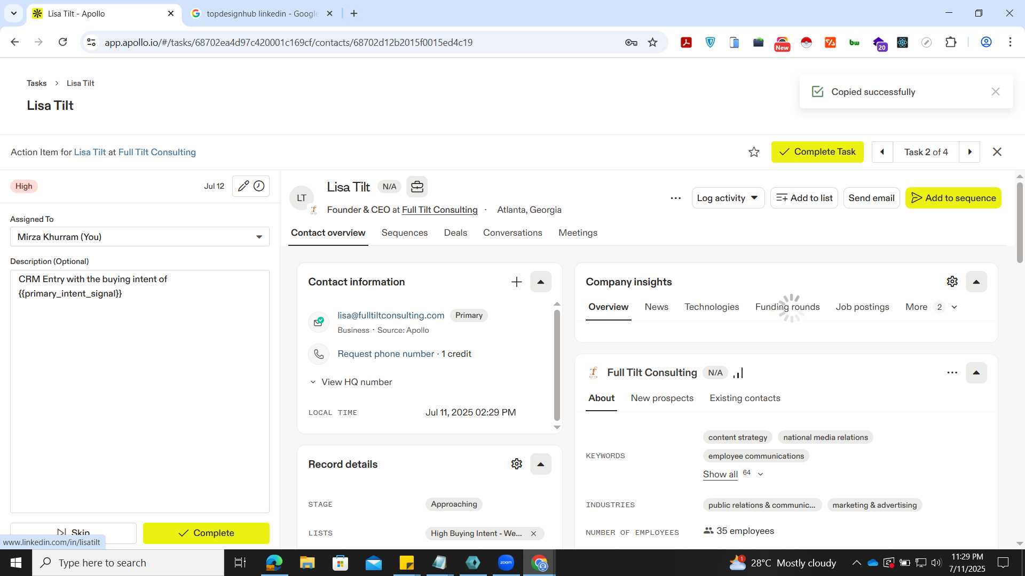This screenshot has height=576, width=1025.
Task: Click into the Description text area
Action: (140, 391)
